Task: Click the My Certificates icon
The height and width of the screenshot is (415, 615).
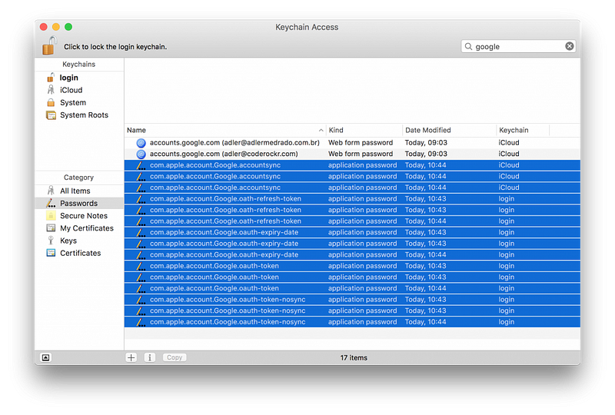Action: point(51,228)
